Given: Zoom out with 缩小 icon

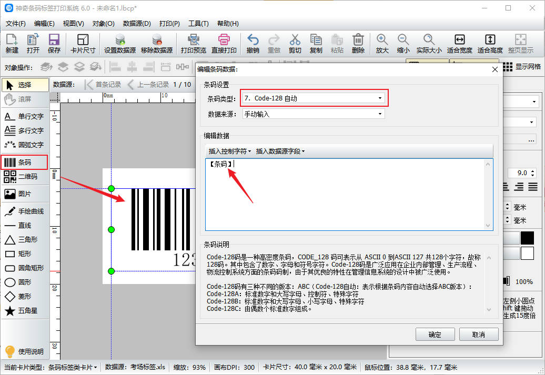Looking at the screenshot, I should click(x=403, y=44).
